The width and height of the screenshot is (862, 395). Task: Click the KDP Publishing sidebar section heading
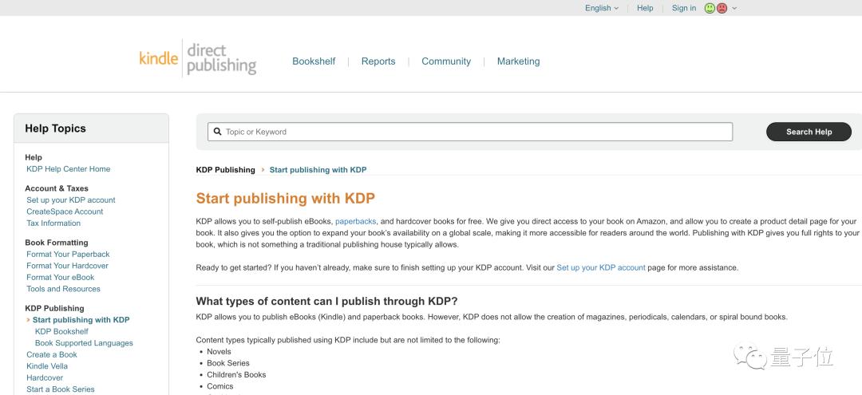(54, 308)
